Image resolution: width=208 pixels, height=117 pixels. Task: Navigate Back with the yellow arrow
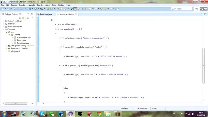(x=105, y=9)
